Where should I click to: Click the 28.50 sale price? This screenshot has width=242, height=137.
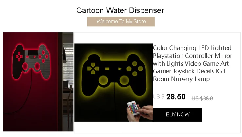click(x=176, y=97)
